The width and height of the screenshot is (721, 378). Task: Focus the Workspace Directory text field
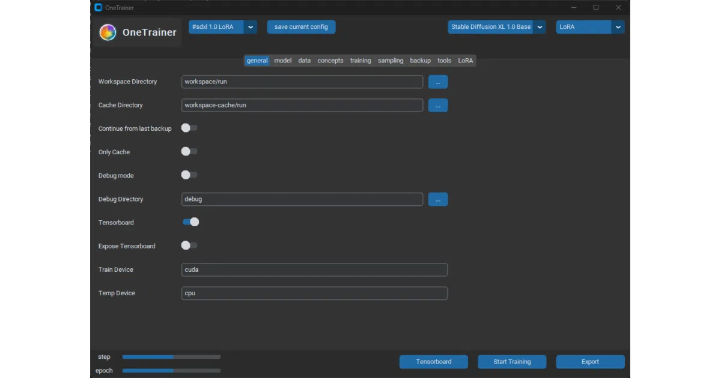[x=302, y=82]
